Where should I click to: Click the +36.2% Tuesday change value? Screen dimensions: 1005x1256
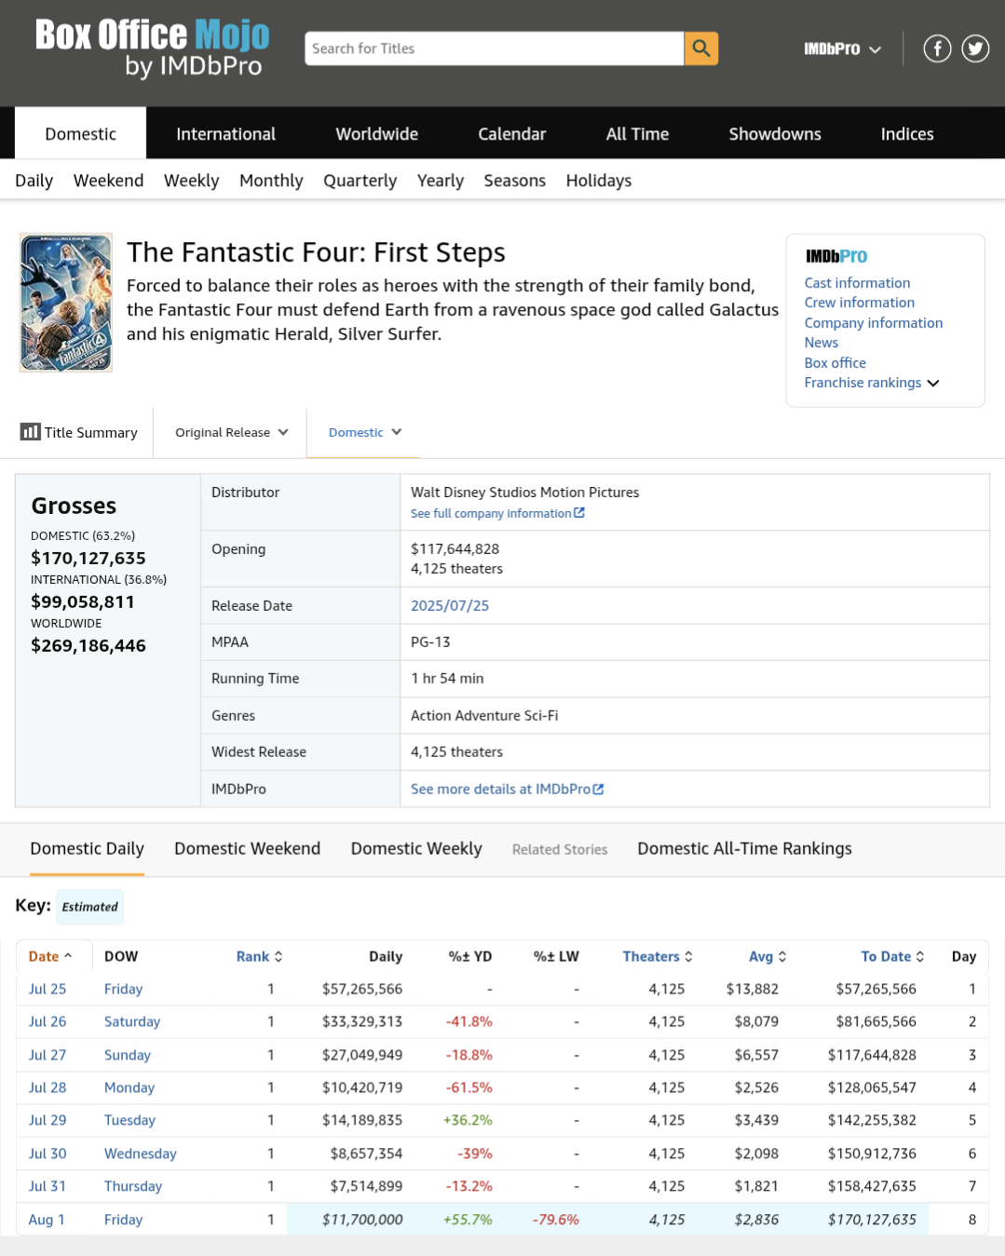pyautogui.click(x=468, y=1120)
